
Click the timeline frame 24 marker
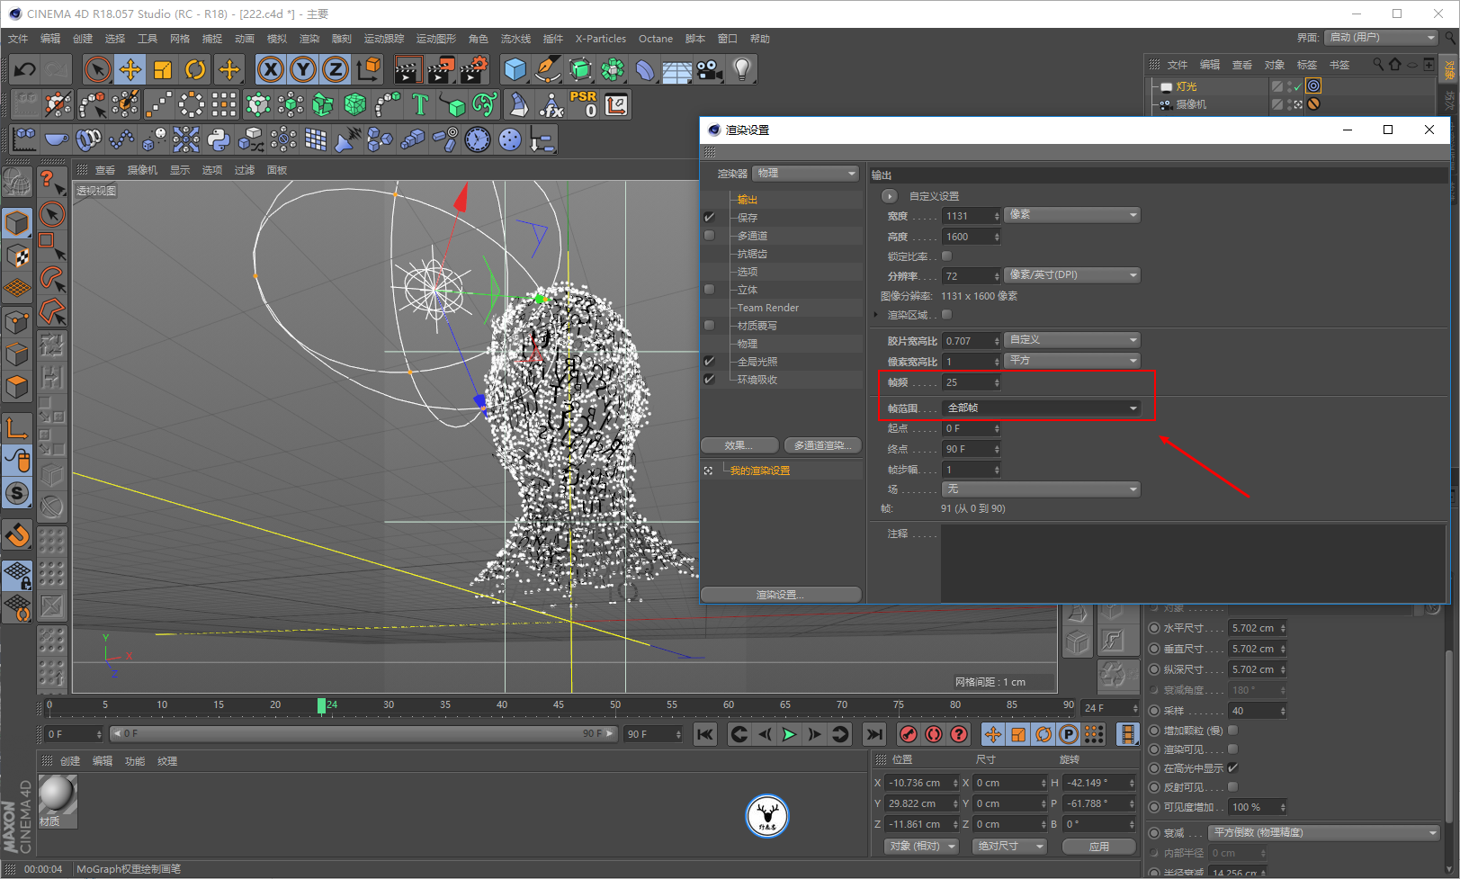click(322, 706)
